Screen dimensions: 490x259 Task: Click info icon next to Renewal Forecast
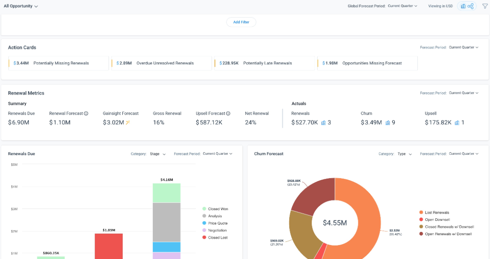(86, 114)
